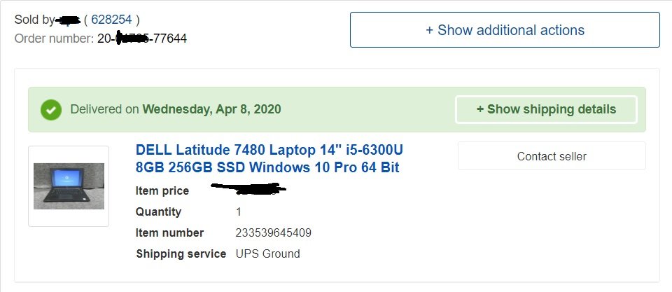Click the Order number label
This screenshot has height=292, width=672.
point(54,39)
